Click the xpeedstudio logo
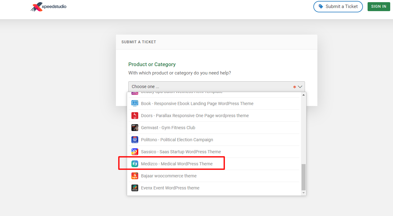Screen dimensions: 393x216 click(x=48, y=7)
